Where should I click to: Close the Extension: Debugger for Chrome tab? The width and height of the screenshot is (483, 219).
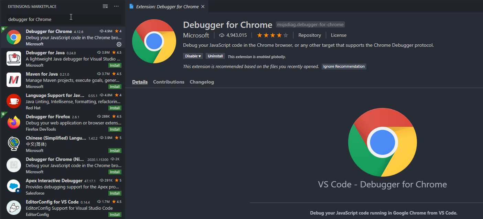pyautogui.click(x=203, y=7)
